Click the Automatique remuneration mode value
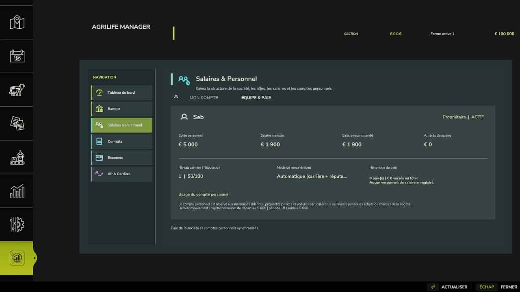The width and height of the screenshot is (520, 292). pos(312,176)
